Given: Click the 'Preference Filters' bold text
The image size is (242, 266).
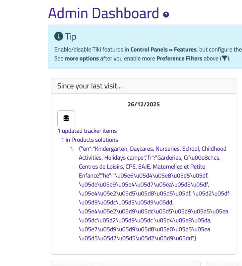Looking at the screenshot, I should point(179,59).
